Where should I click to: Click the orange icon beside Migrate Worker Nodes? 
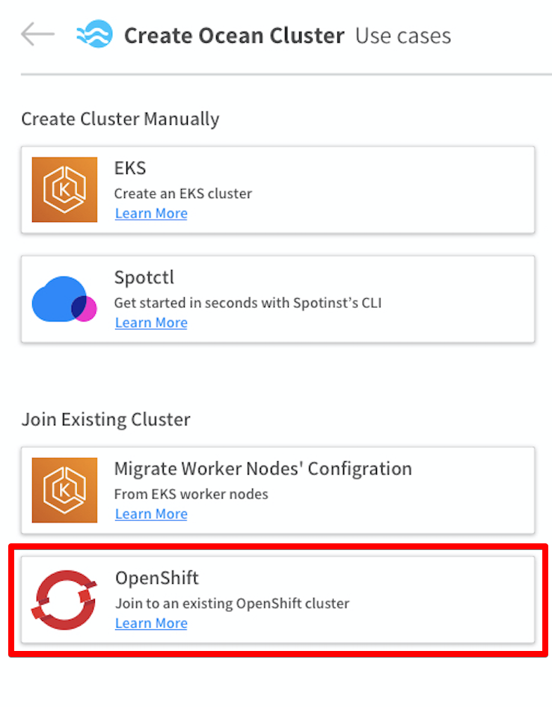[x=64, y=490]
